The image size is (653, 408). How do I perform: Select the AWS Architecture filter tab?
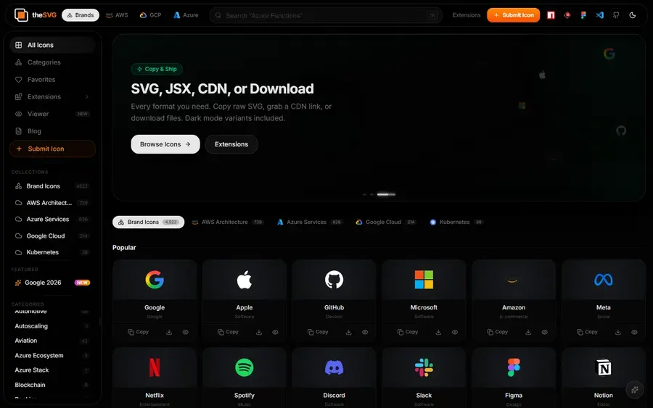click(227, 222)
